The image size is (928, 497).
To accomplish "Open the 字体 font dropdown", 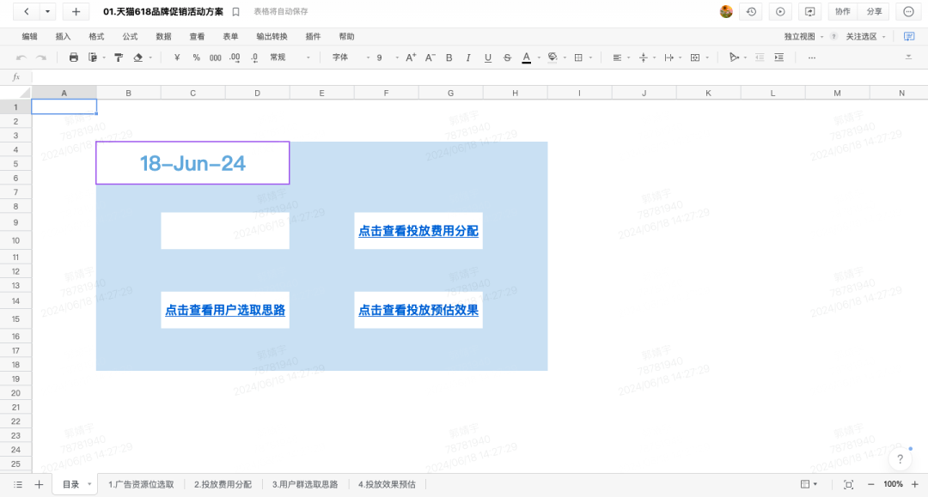I will (x=351, y=58).
